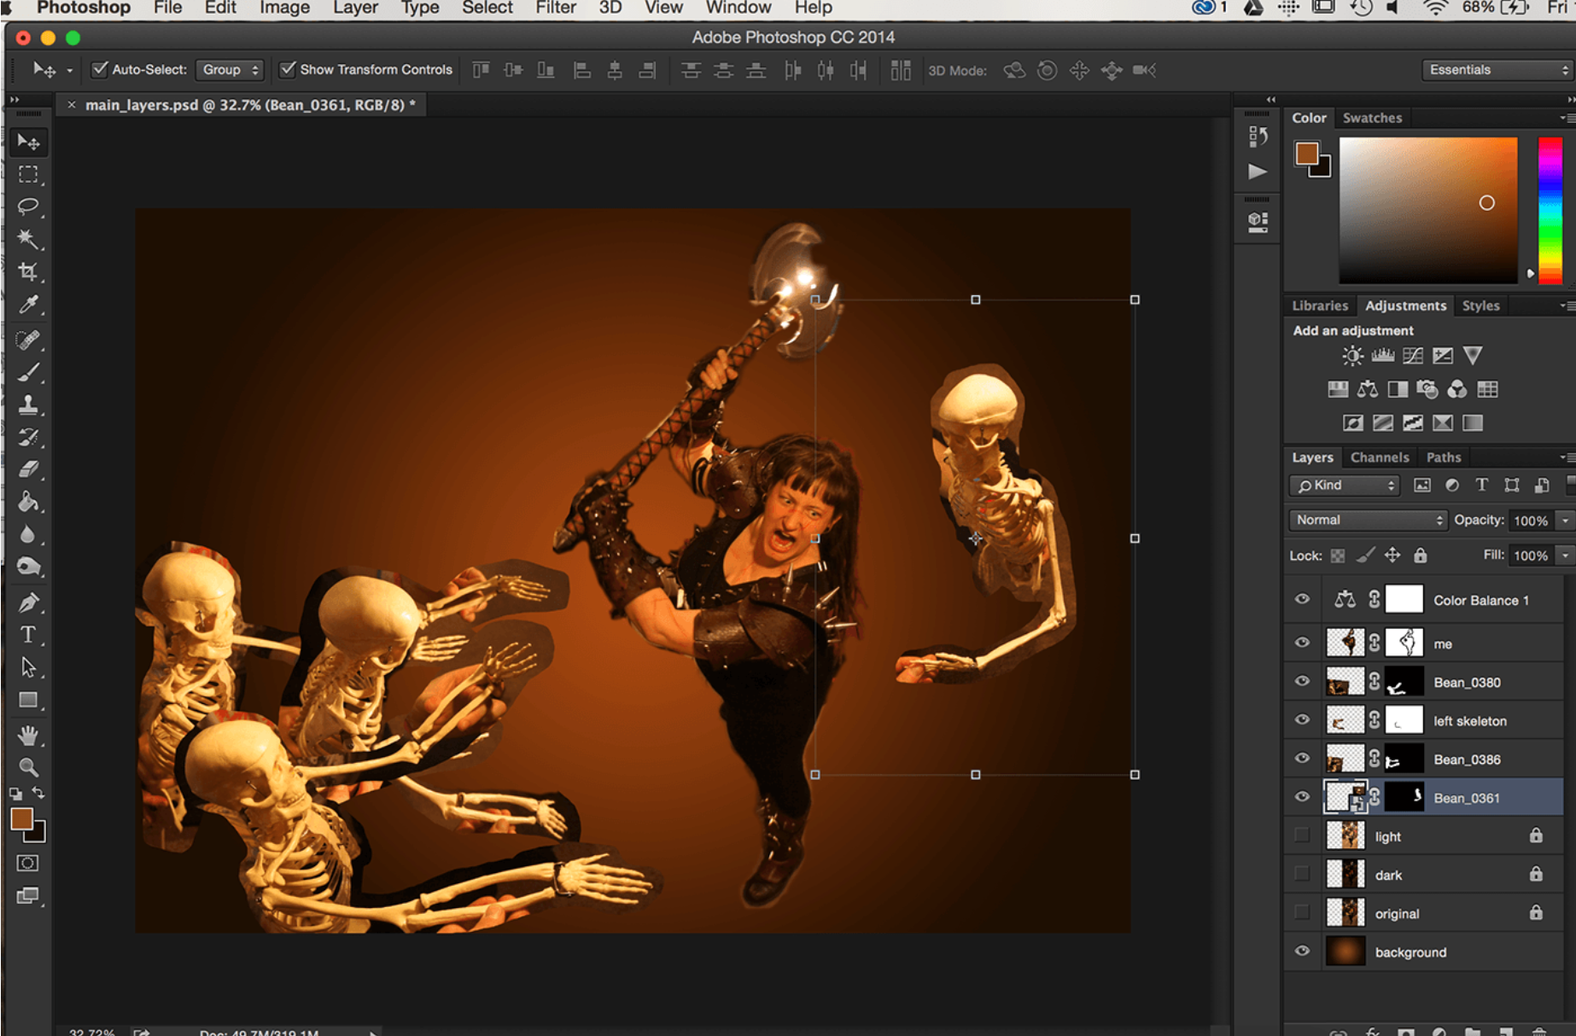Activate the Hand tool
The image size is (1576, 1036).
28,735
